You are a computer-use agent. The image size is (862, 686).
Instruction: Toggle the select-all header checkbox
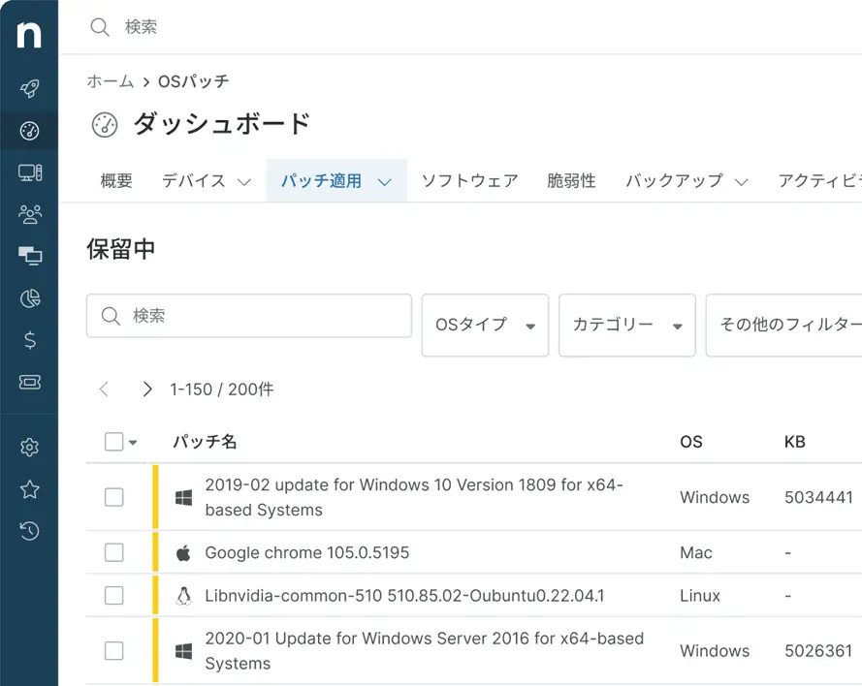point(113,442)
